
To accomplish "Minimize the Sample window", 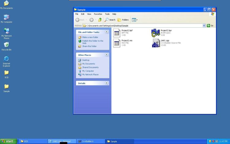I will click(x=205, y=10).
